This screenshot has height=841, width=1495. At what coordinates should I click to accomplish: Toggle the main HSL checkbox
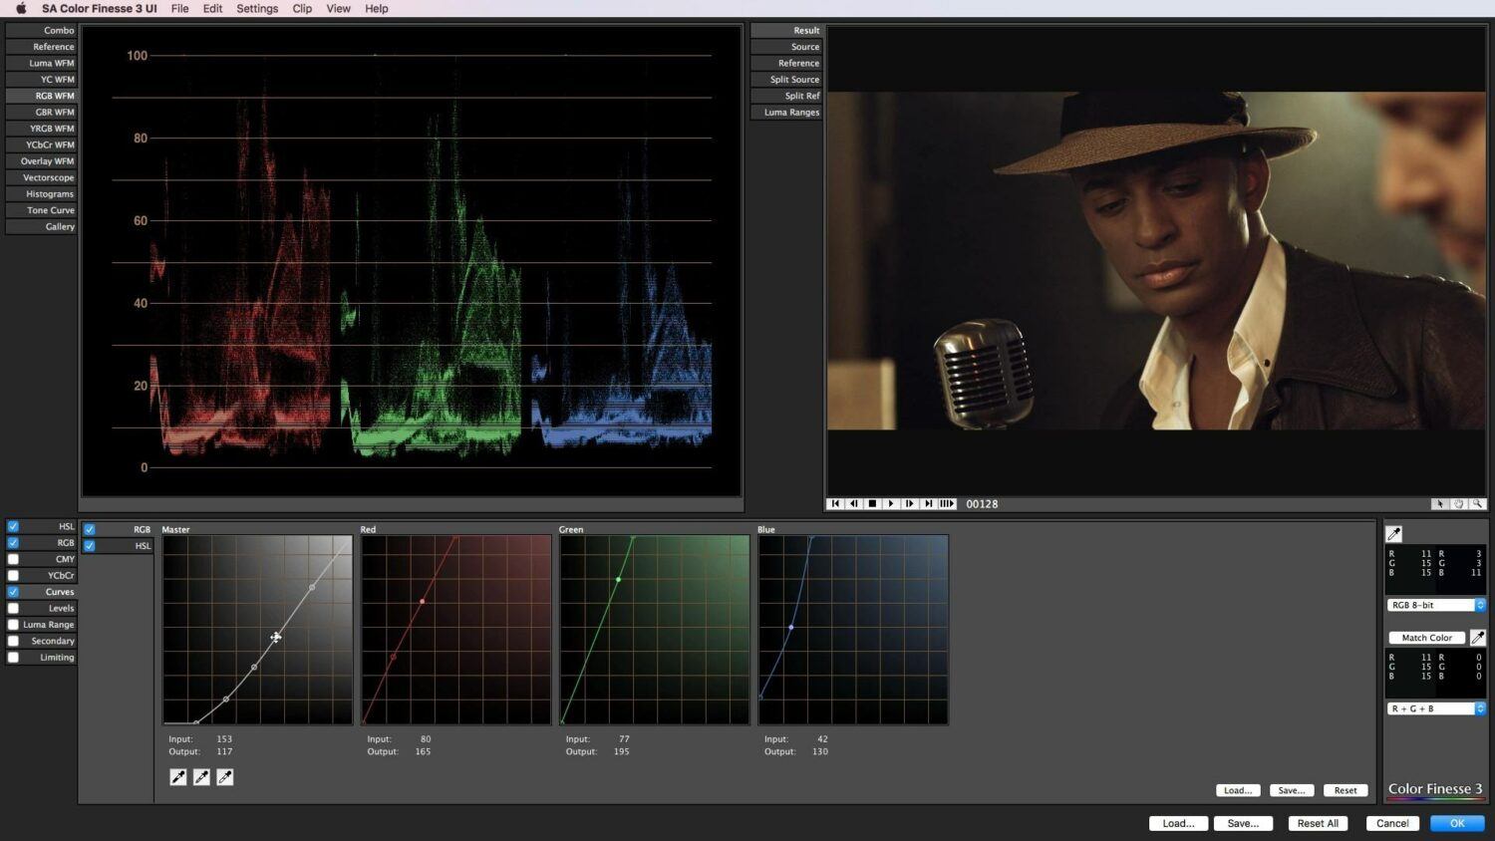13,526
